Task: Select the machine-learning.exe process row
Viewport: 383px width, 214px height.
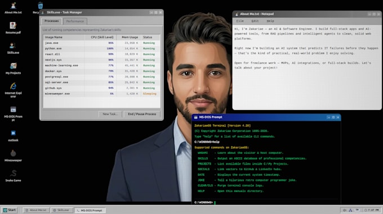Action: 101,66
